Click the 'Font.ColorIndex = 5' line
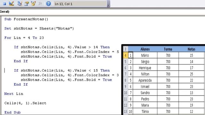This screenshot has width=205, height=115. click(x=70, y=52)
